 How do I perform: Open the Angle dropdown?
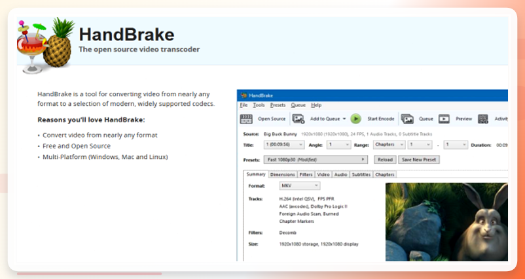(x=338, y=144)
